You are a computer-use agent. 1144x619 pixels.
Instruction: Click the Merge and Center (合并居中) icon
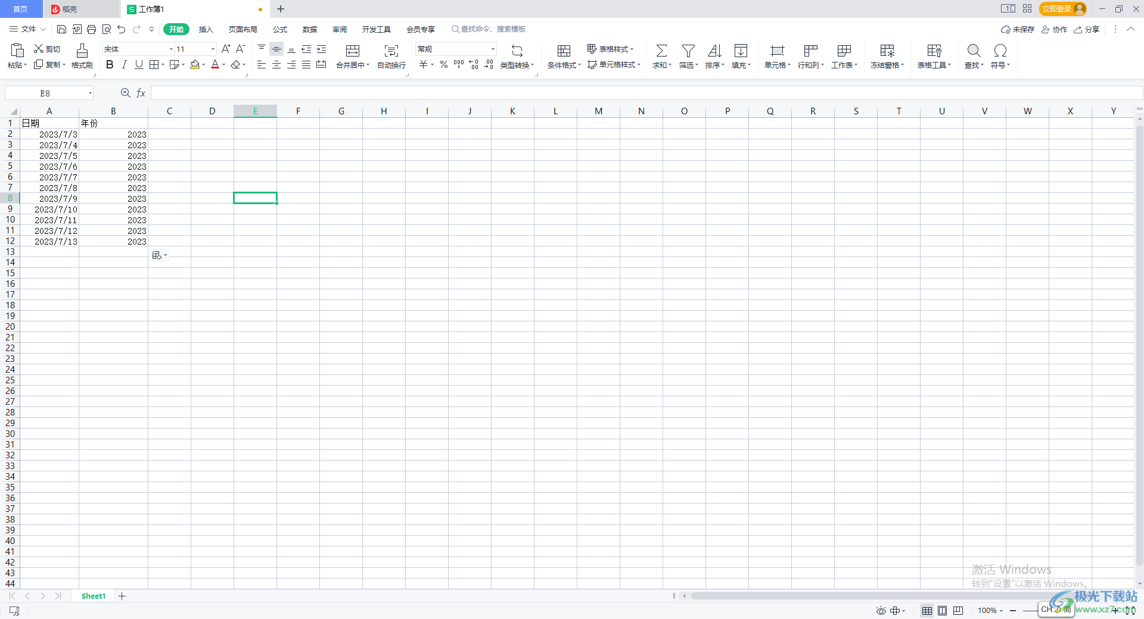pyautogui.click(x=353, y=51)
